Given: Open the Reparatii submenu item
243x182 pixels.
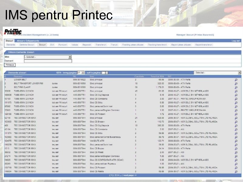Looking at the screenshot, I should click(x=87, y=45).
